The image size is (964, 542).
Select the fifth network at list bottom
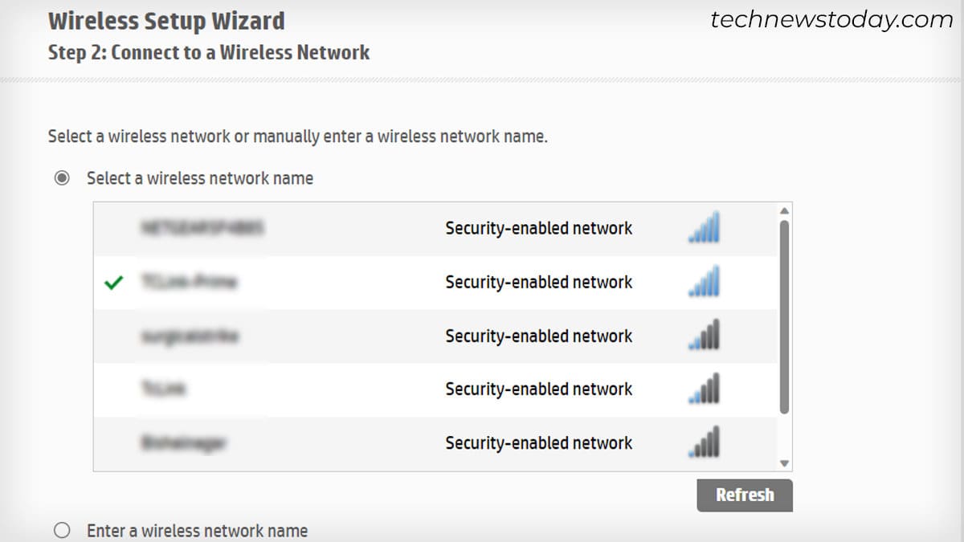click(435, 443)
